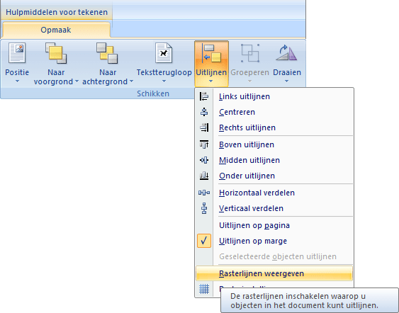This screenshot has width=399, height=313.
Task: Expand the Naar achtergrond dropdown arrow
Action: tap(131, 81)
